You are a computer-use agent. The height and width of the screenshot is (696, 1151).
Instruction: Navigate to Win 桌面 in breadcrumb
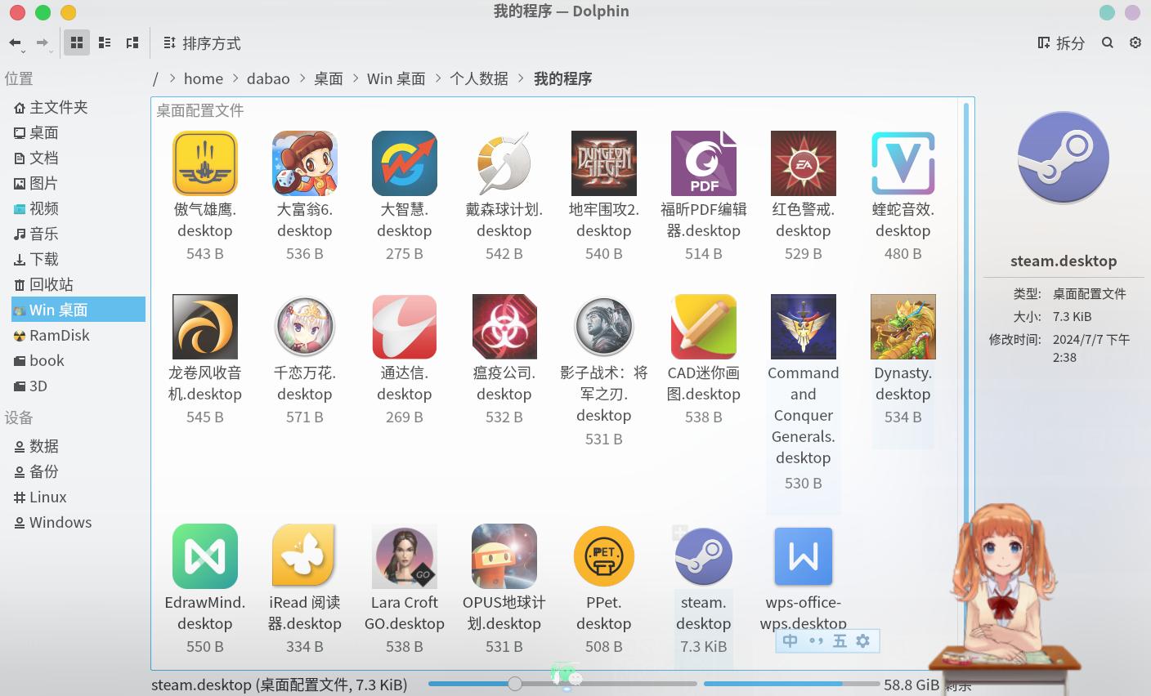pyautogui.click(x=396, y=78)
